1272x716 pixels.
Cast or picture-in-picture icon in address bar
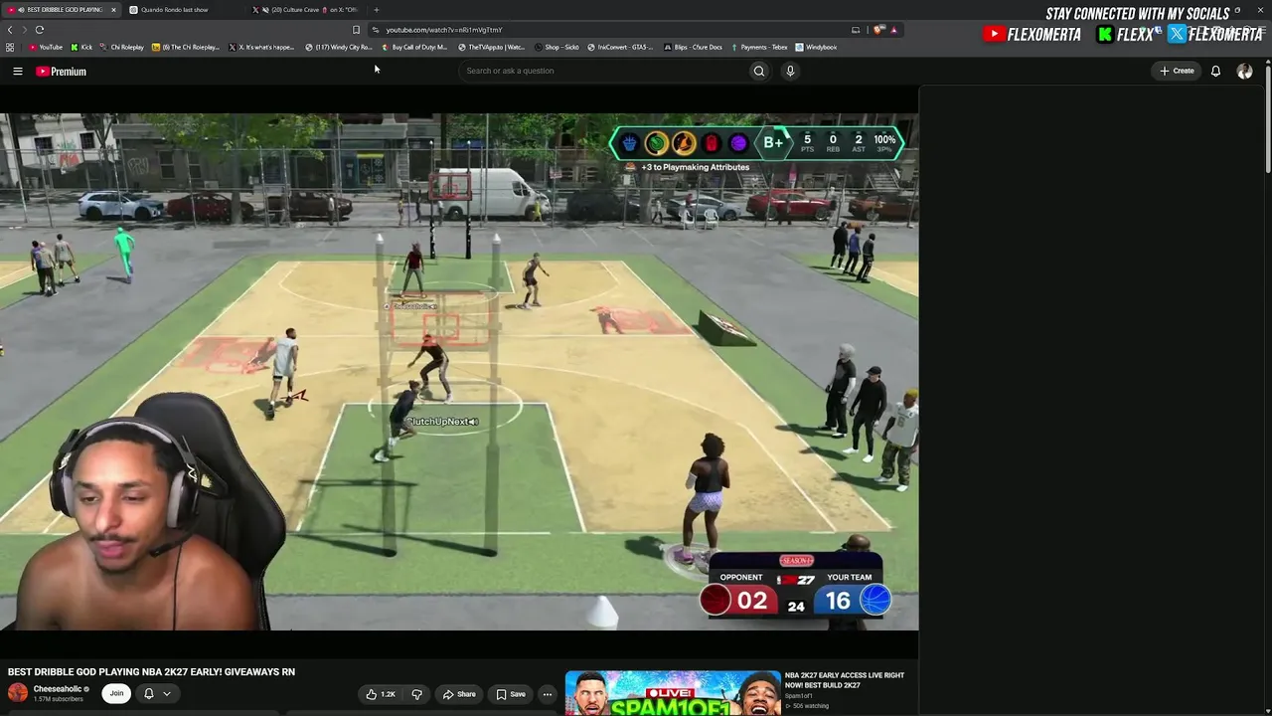tap(856, 30)
